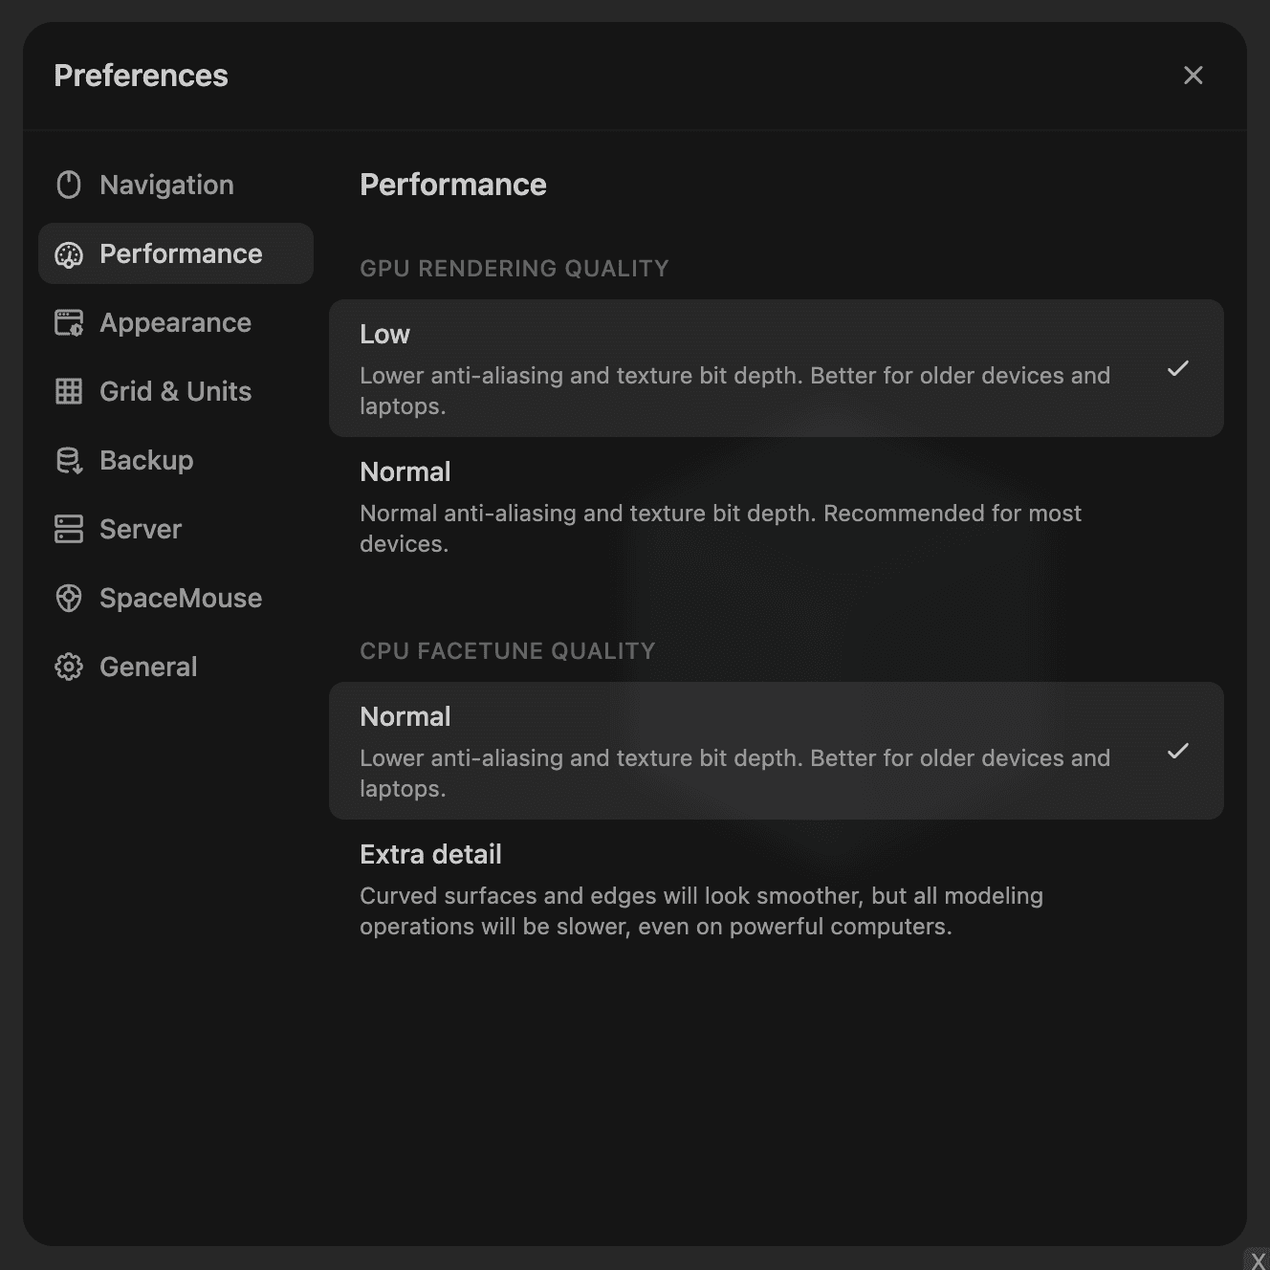This screenshot has height=1270, width=1270.
Task: Click the Navigation mouse icon
Action: click(x=69, y=185)
